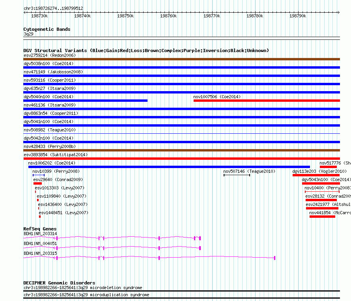Select nsv441854 (McCarroll) variant label

330,213
